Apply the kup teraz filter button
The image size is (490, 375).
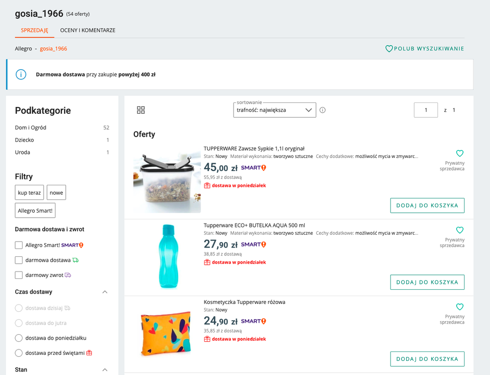click(x=29, y=192)
